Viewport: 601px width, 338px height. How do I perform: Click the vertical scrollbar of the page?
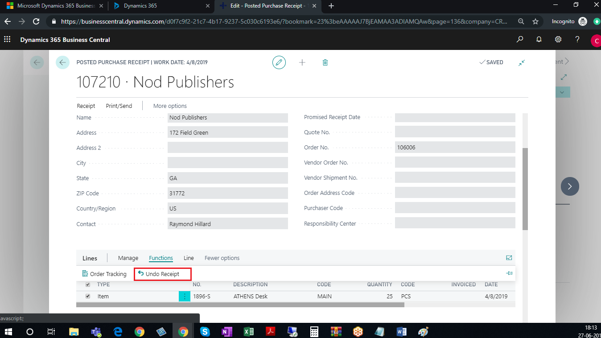525,189
